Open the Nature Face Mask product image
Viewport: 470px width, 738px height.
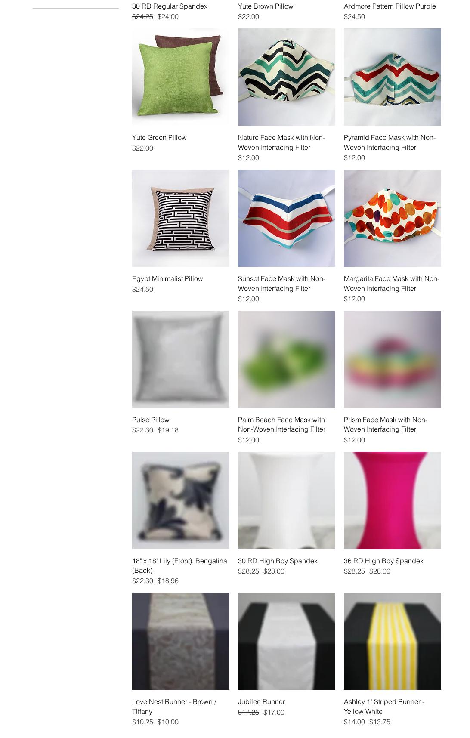(286, 77)
